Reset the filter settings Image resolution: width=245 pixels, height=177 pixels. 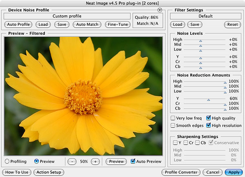[x=232, y=25]
